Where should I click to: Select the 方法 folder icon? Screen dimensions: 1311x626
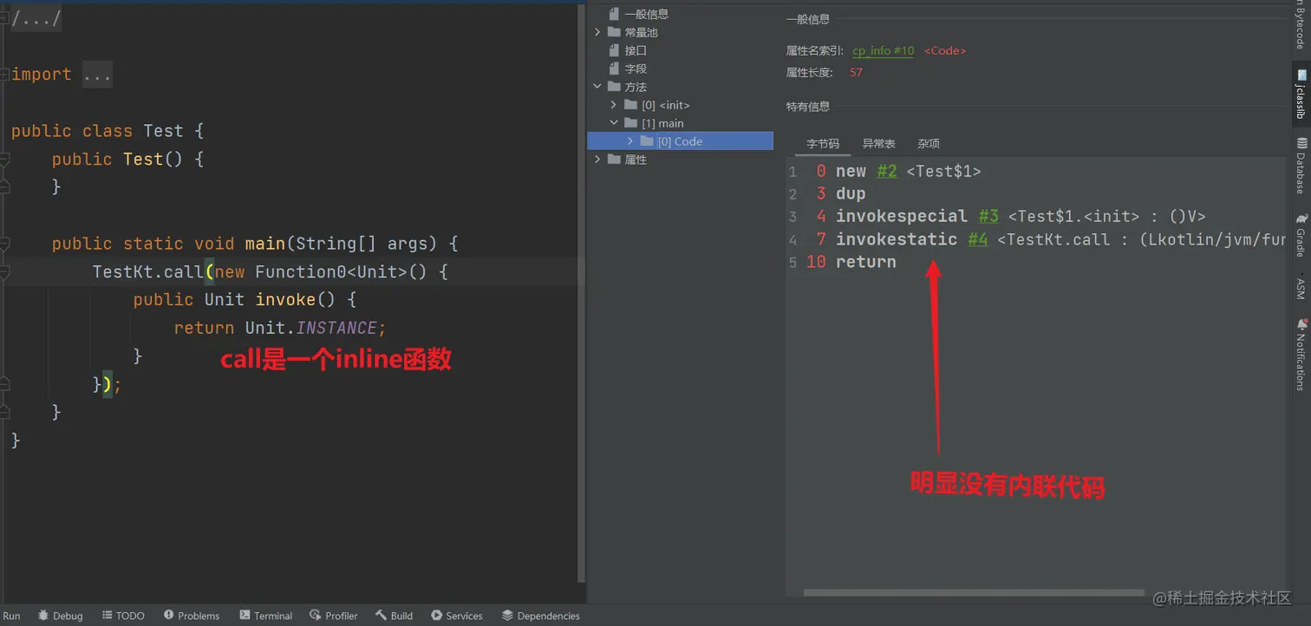[x=614, y=87]
